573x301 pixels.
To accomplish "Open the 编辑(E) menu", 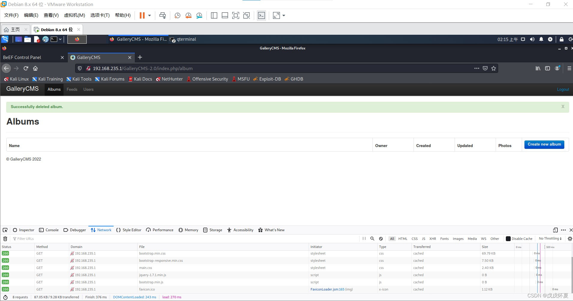I will coord(31,15).
